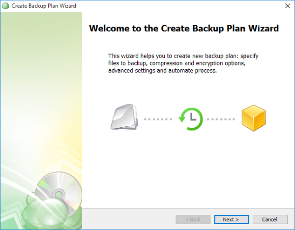Click empty footer area beside Back button
This screenshot has width=295, height=230.
[x=128, y=219]
